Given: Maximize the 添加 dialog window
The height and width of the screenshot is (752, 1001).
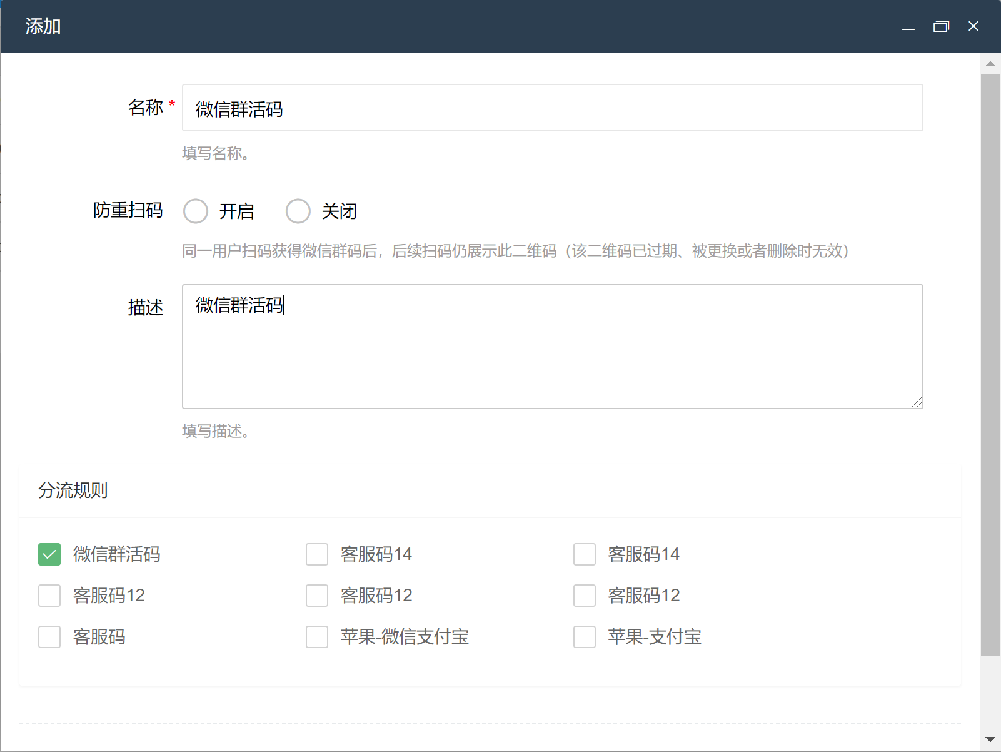Looking at the screenshot, I should [941, 26].
